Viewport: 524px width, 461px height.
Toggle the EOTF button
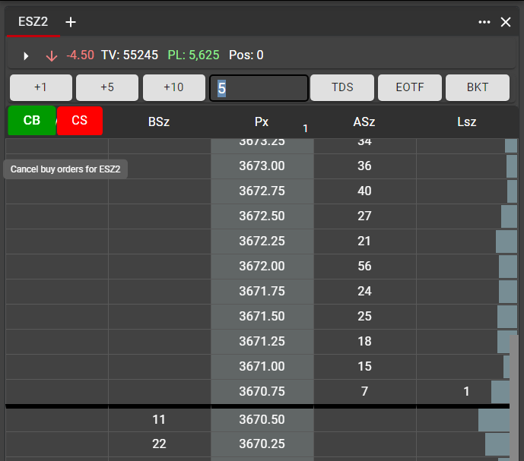(410, 87)
